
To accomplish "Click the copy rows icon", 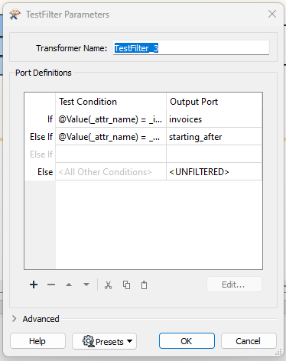I will (126, 285).
